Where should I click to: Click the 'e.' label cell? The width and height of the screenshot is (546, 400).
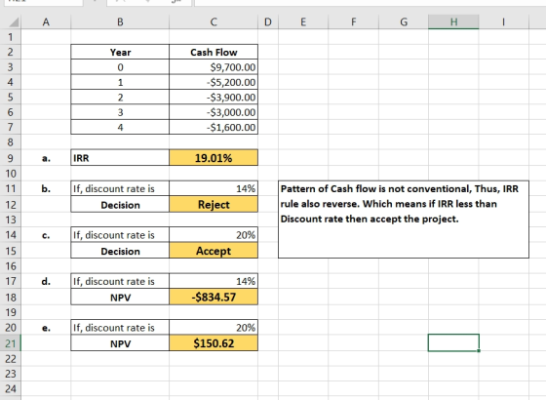pos(46,328)
